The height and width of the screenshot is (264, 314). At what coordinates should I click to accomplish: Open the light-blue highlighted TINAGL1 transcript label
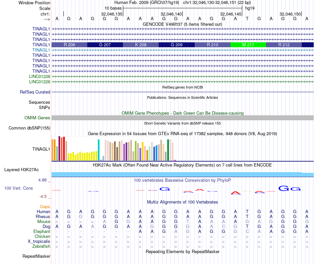(41, 50)
